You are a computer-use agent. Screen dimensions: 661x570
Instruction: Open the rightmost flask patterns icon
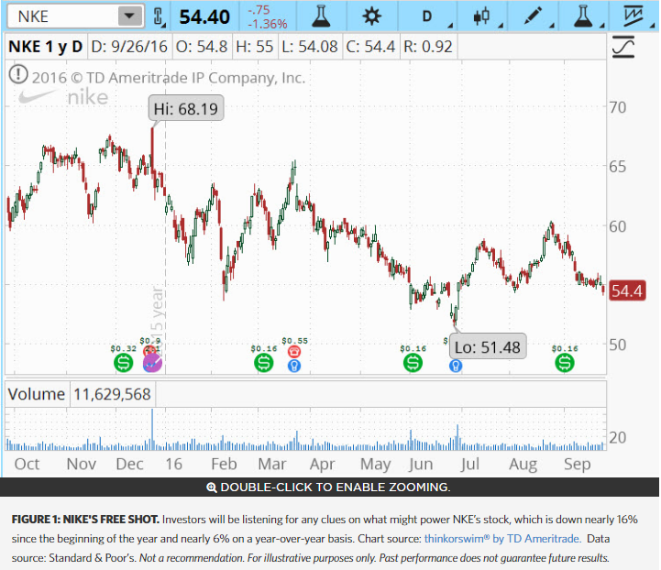point(583,16)
